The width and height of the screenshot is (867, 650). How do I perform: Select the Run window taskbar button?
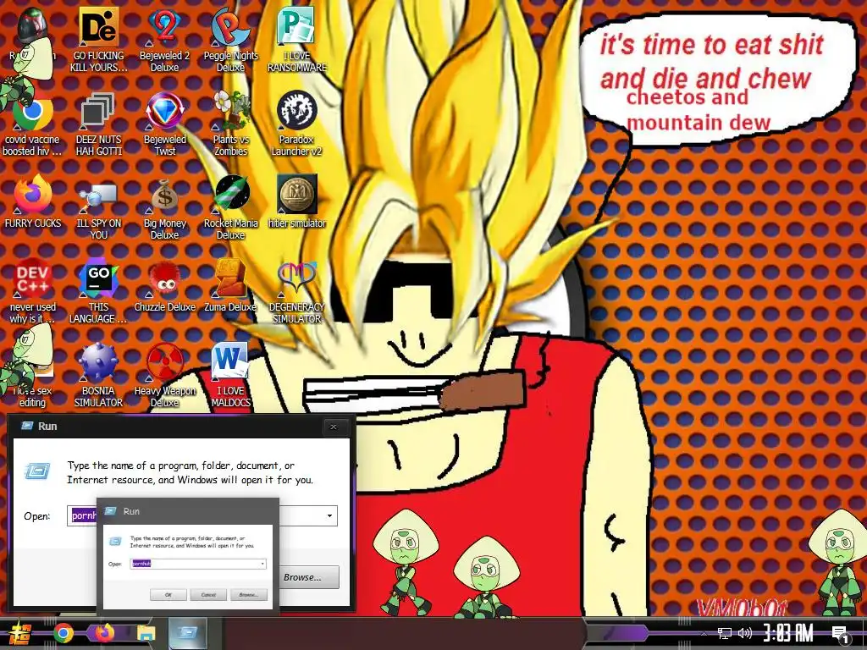[x=187, y=633]
